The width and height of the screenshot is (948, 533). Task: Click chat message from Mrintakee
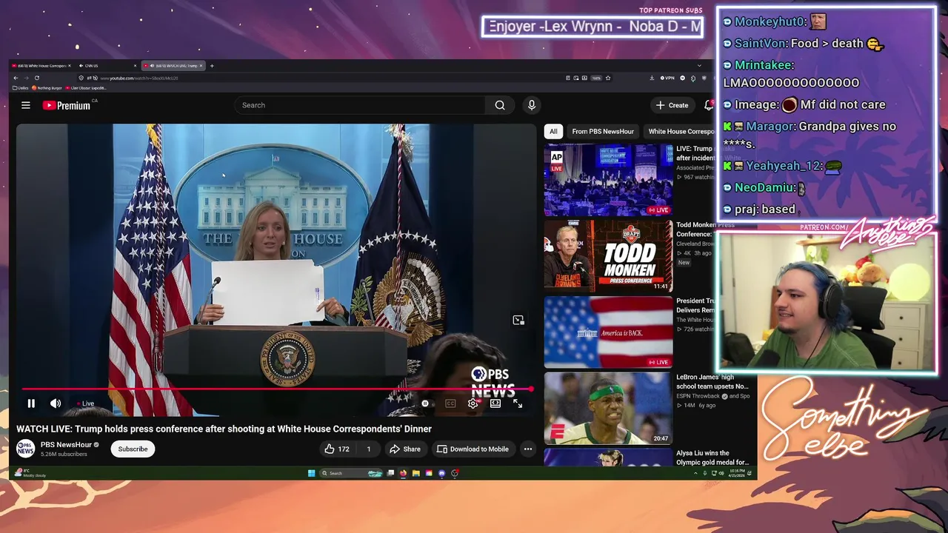coord(791,73)
